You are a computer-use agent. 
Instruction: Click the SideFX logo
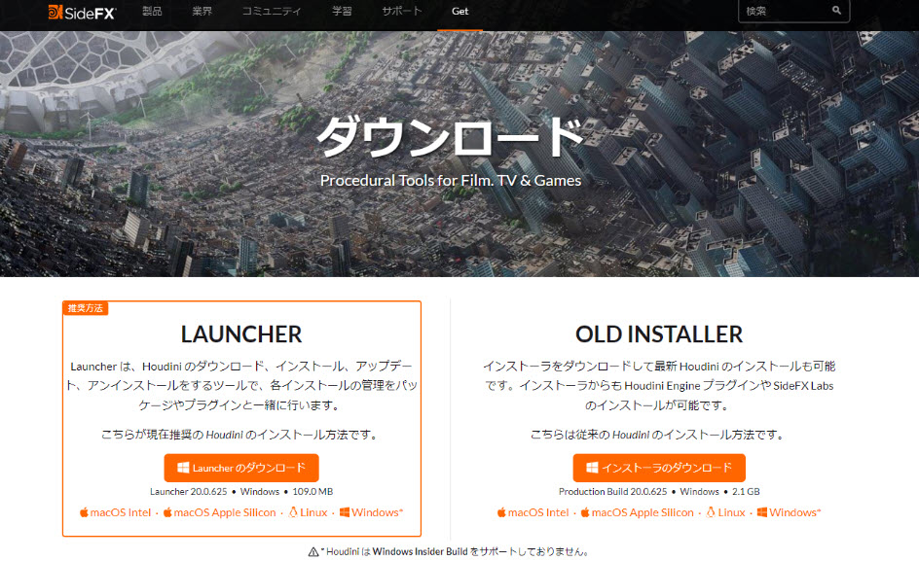click(82, 12)
